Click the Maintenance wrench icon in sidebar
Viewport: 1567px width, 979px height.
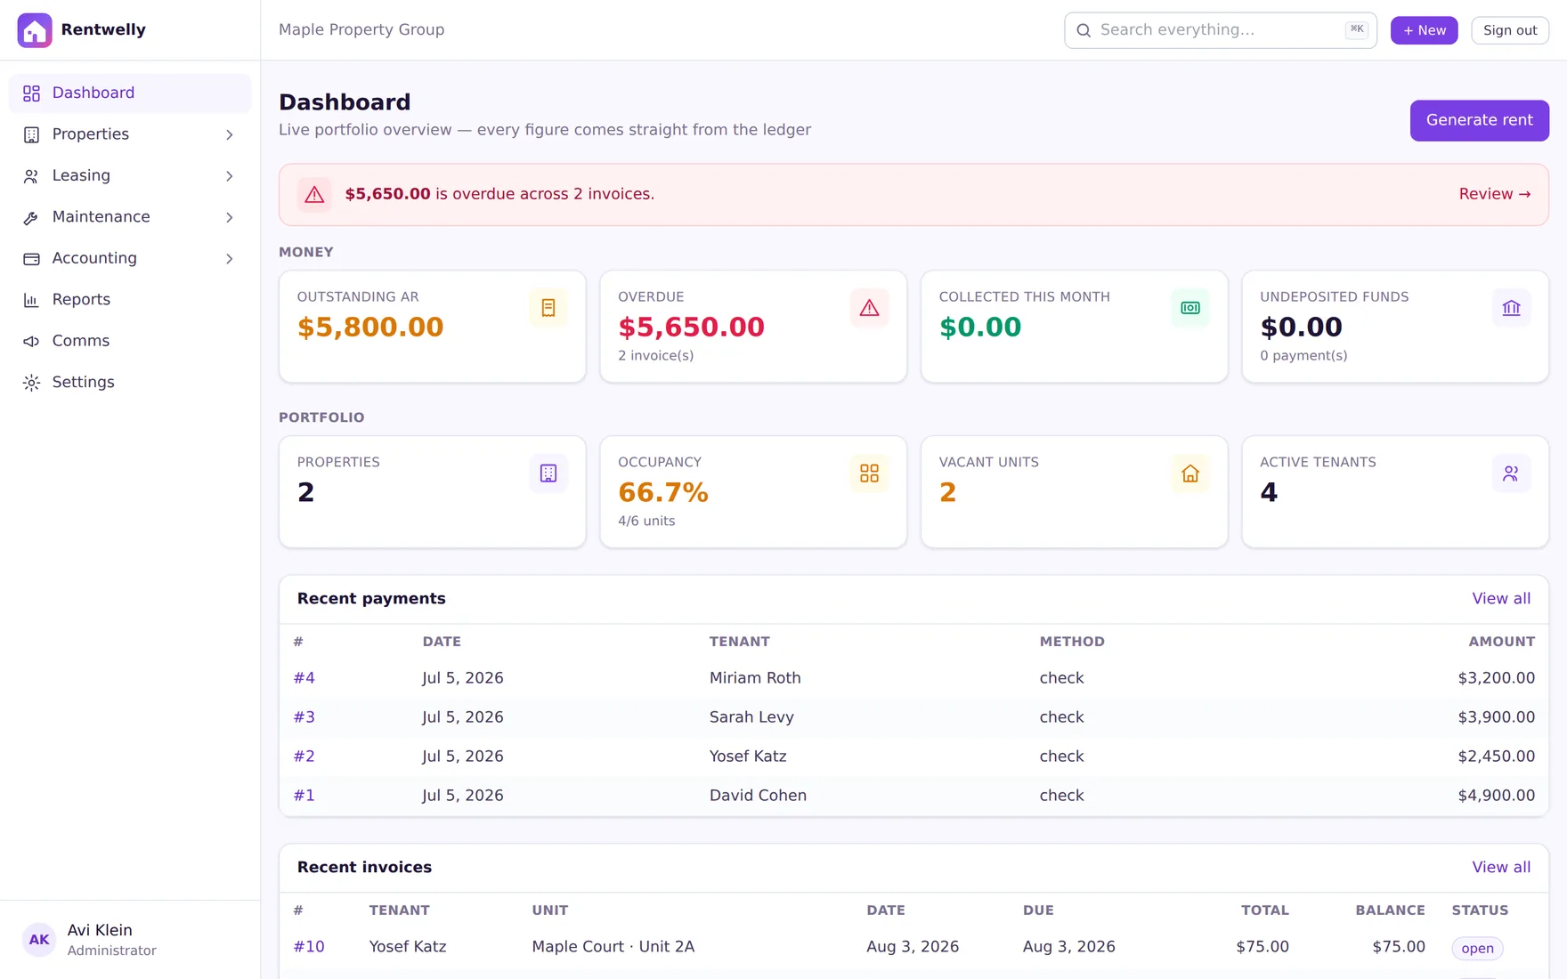click(31, 217)
